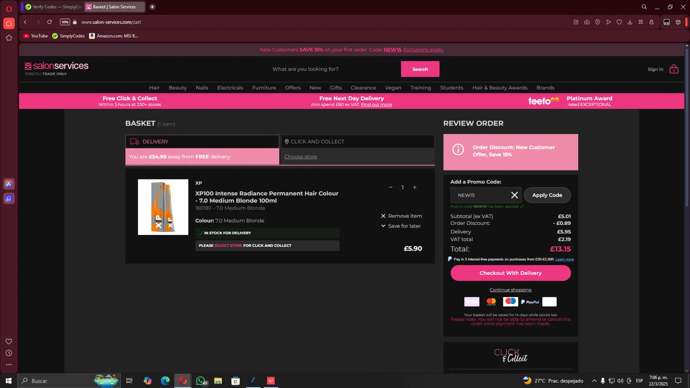Click the Salon Services logo
Viewport: 690px width, 388px height.
tap(57, 68)
